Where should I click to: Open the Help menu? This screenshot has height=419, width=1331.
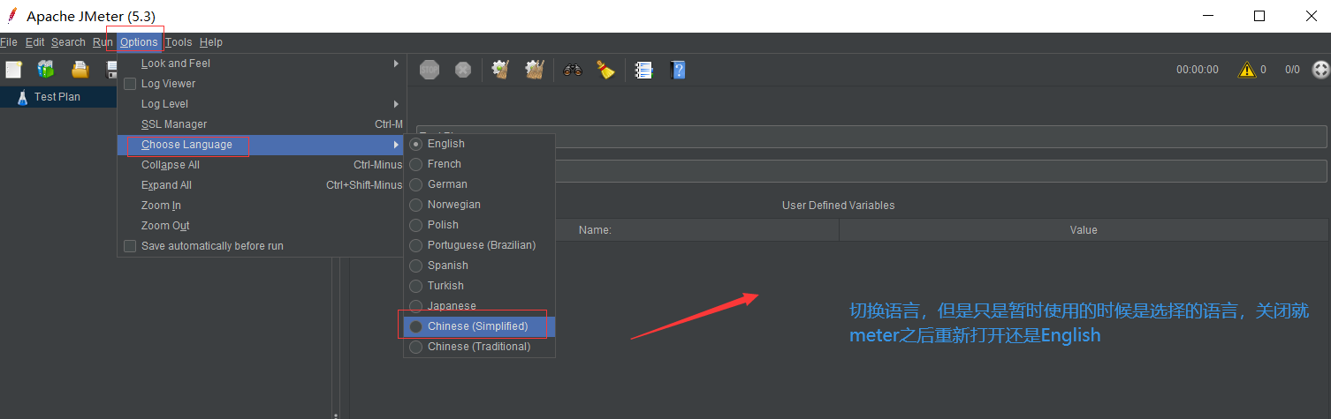pos(211,42)
